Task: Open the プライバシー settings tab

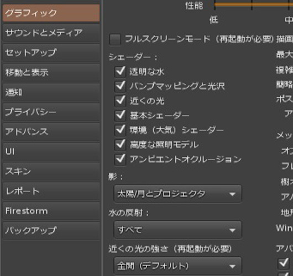Action: coord(51,112)
